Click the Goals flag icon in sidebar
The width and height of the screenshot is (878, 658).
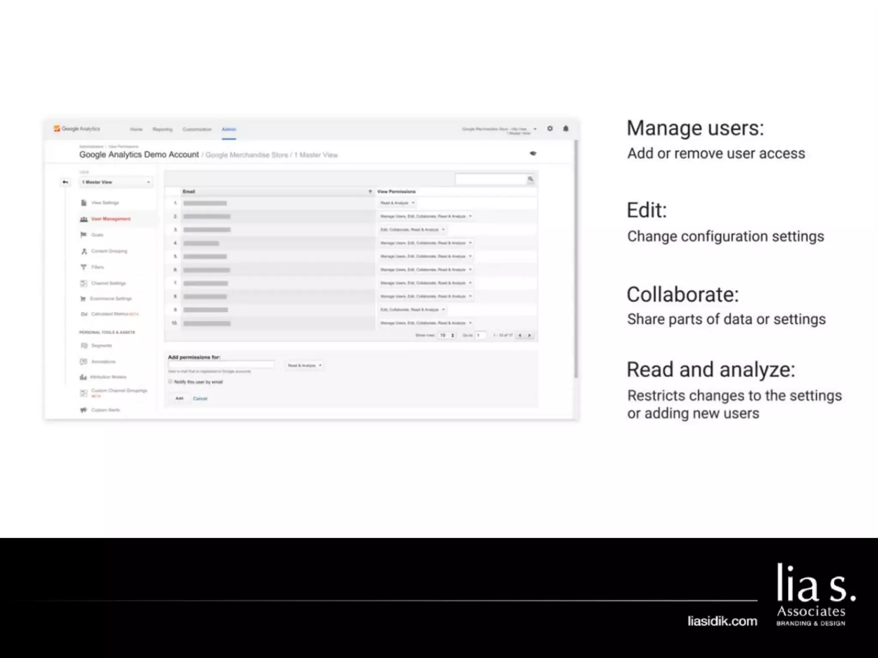point(84,235)
